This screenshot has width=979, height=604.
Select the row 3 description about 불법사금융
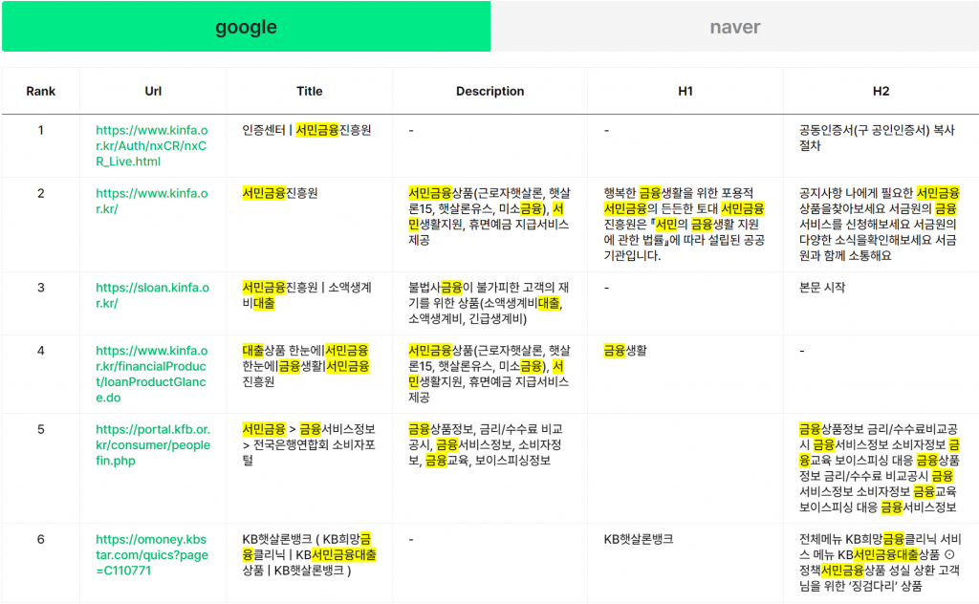(489, 302)
